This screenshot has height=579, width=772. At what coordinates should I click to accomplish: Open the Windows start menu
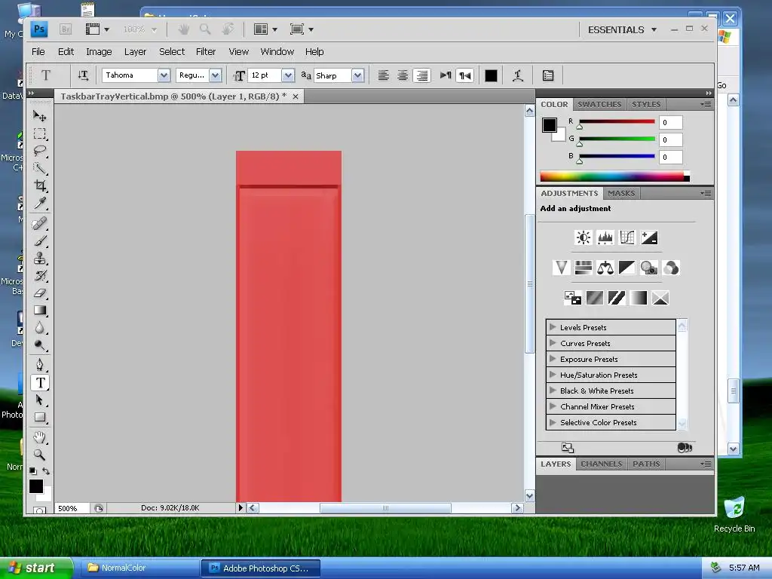pyautogui.click(x=36, y=568)
